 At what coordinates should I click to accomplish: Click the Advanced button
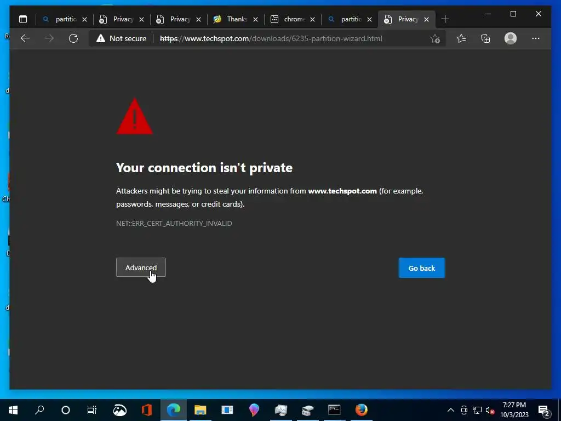141,268
